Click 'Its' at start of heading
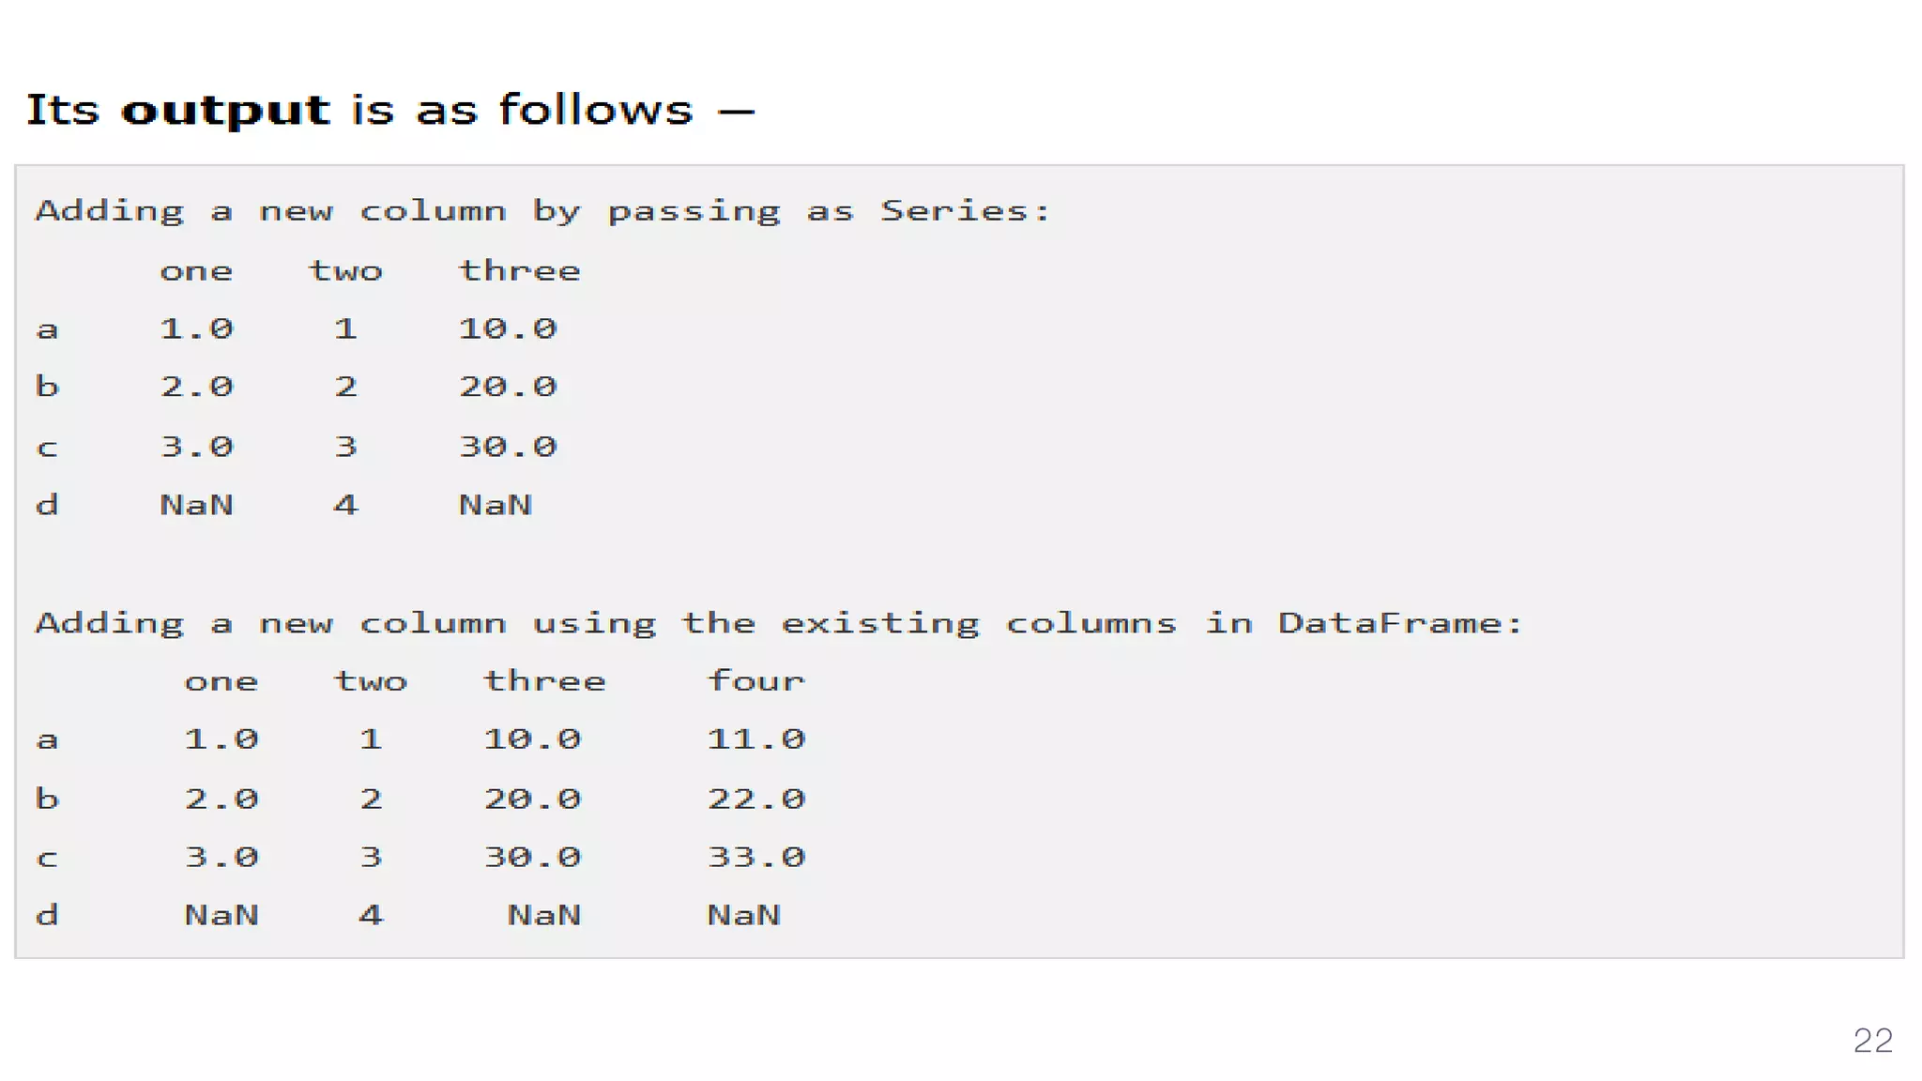This screenshot has width=1922, height=1081. 62,111
